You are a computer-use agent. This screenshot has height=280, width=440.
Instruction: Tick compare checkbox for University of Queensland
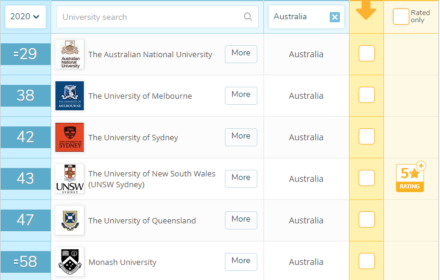366,219
